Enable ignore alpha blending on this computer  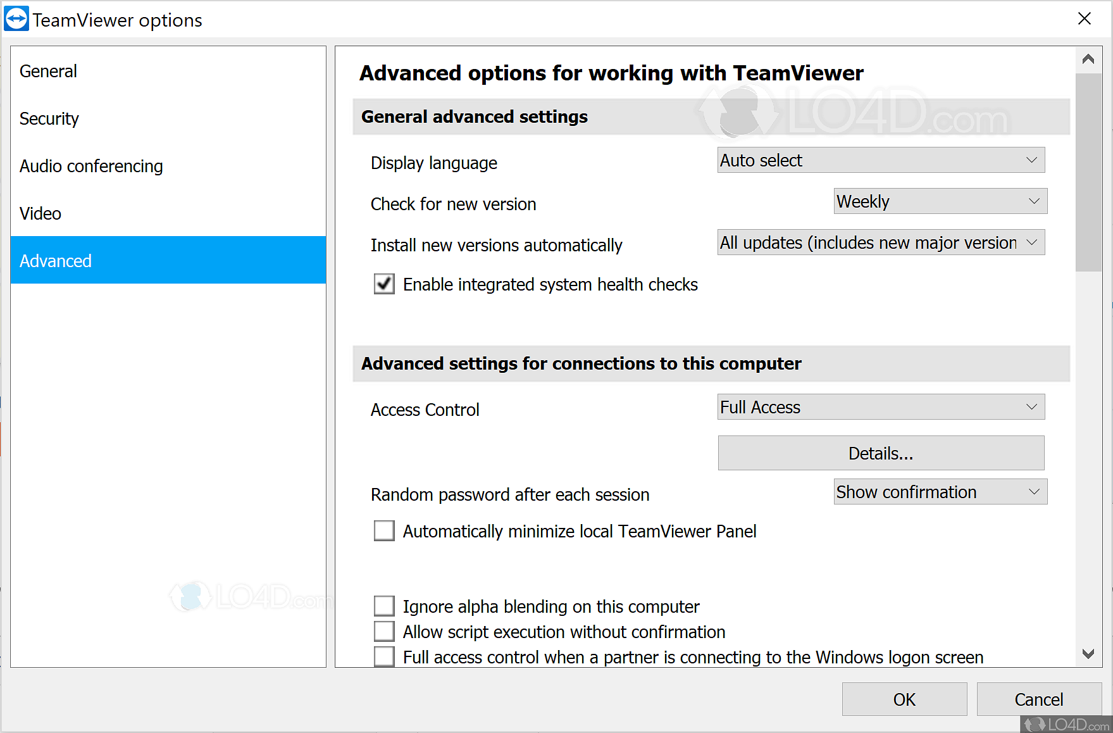click(x=384, y=606)
